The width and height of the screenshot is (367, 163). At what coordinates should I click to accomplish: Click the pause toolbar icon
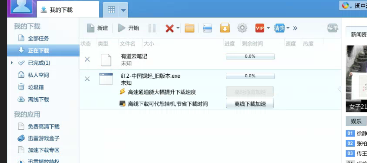(x=152, y=28)
